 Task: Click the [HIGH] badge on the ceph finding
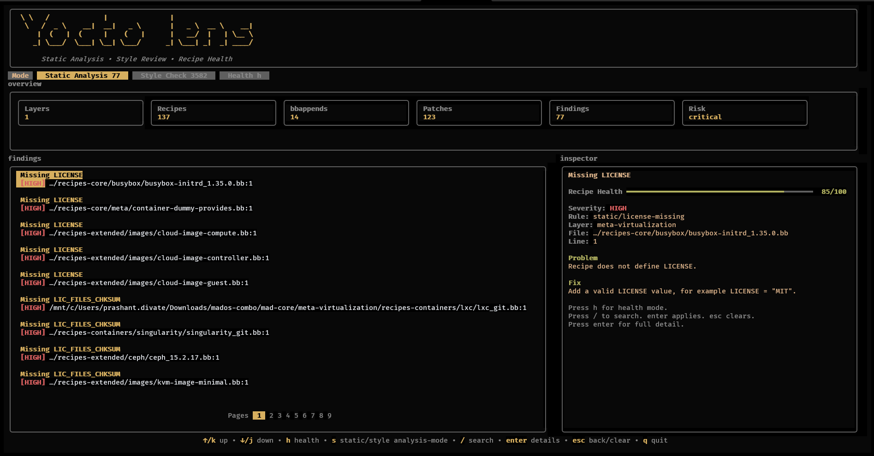(33, 357)
